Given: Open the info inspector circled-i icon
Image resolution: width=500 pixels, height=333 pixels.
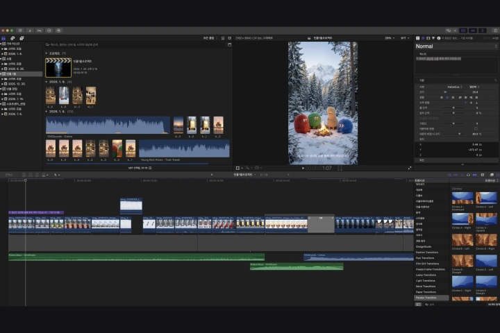Looking at the screenshot, I should [439, 38].
